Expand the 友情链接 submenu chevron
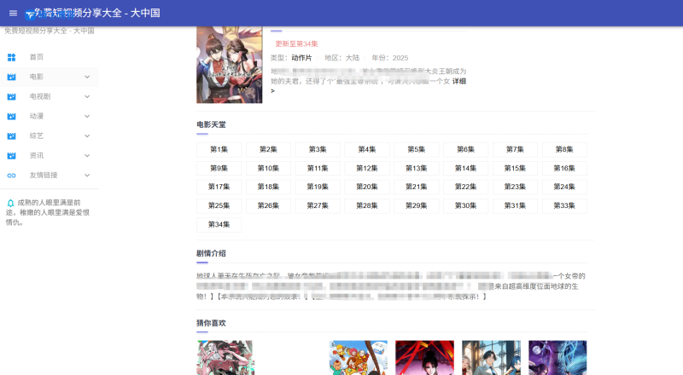 click(x=87, y=176)
